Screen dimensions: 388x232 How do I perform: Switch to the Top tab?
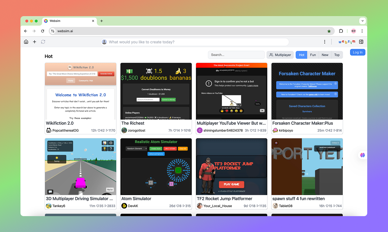(x=337, y=55)
